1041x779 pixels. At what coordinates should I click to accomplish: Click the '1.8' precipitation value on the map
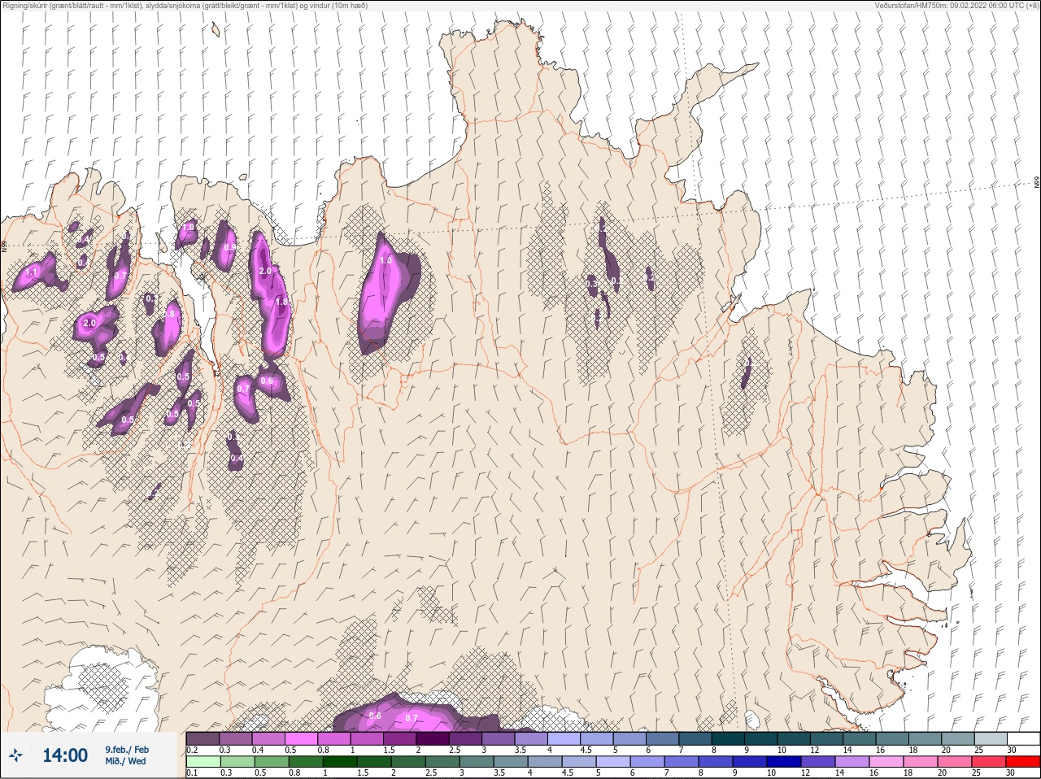click(282, 302)
